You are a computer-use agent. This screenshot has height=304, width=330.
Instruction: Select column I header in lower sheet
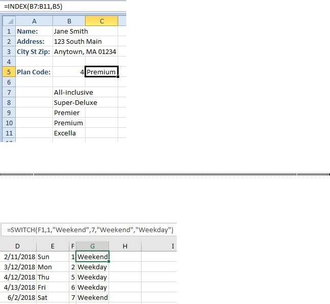(x=159, y=246)
